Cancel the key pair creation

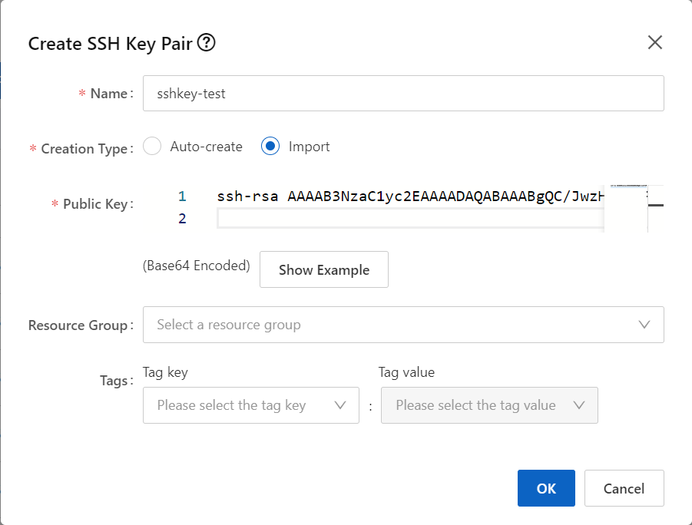pyautogui.click(x=624, y=487)
